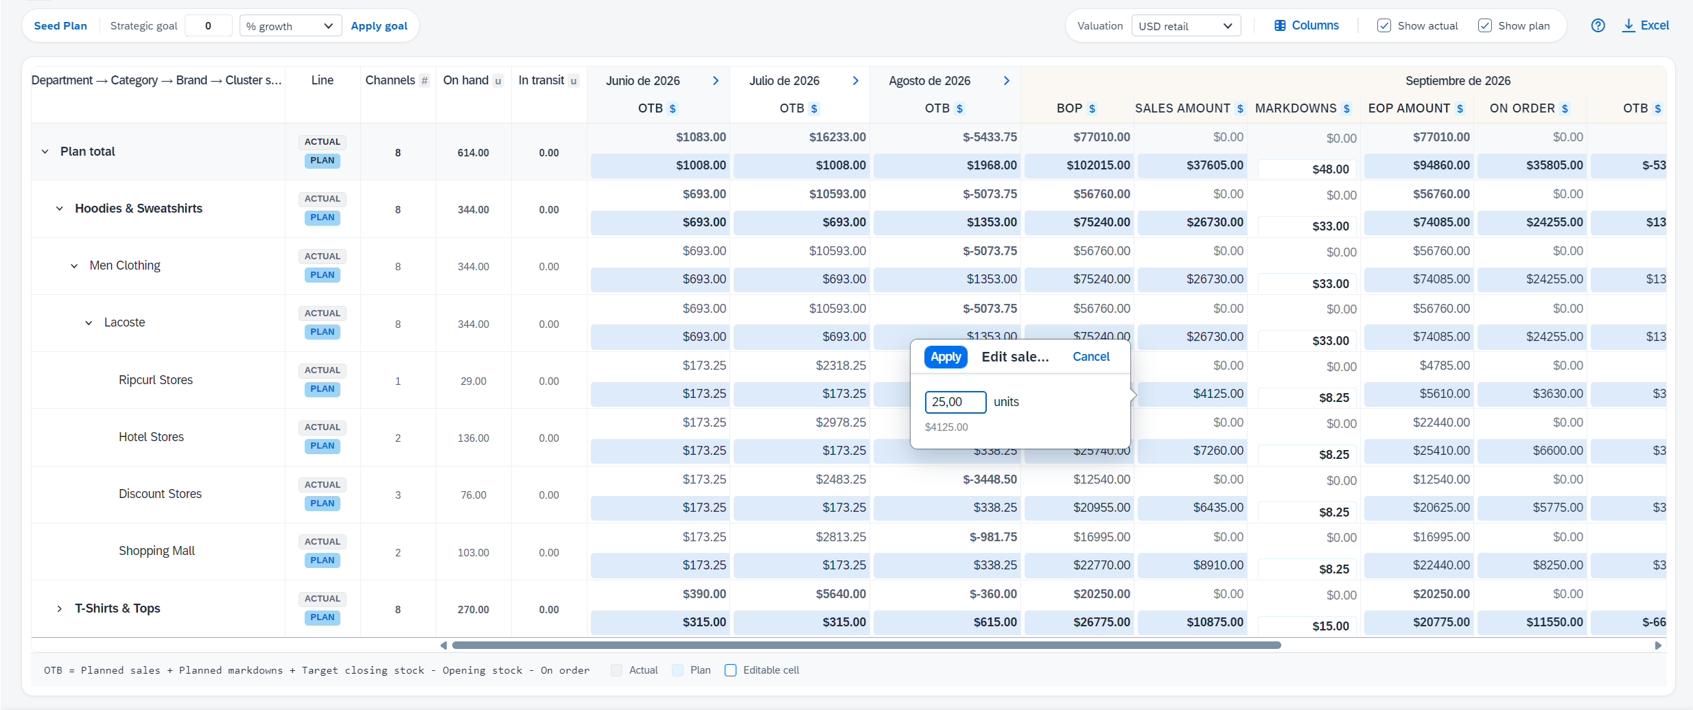Click the Apply goal button
The image size is (1693, 710).
379,26
